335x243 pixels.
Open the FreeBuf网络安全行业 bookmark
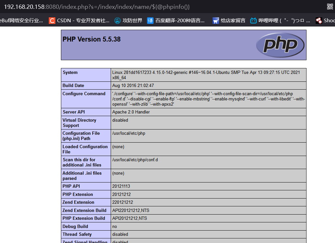21,21
